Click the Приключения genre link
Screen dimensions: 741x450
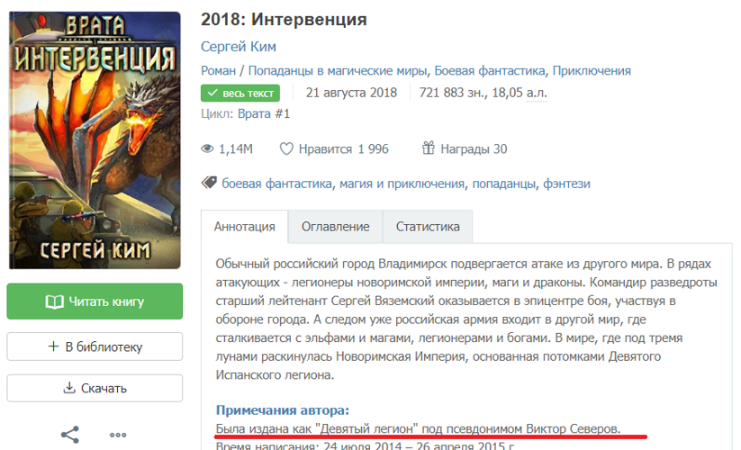pyautogui.click(x=592, y=71)
